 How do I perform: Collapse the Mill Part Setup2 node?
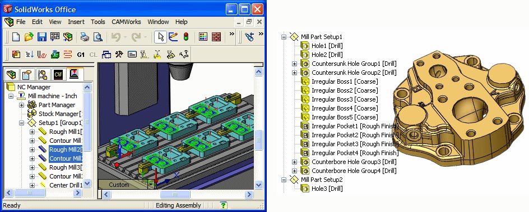[x=284, y=180]
